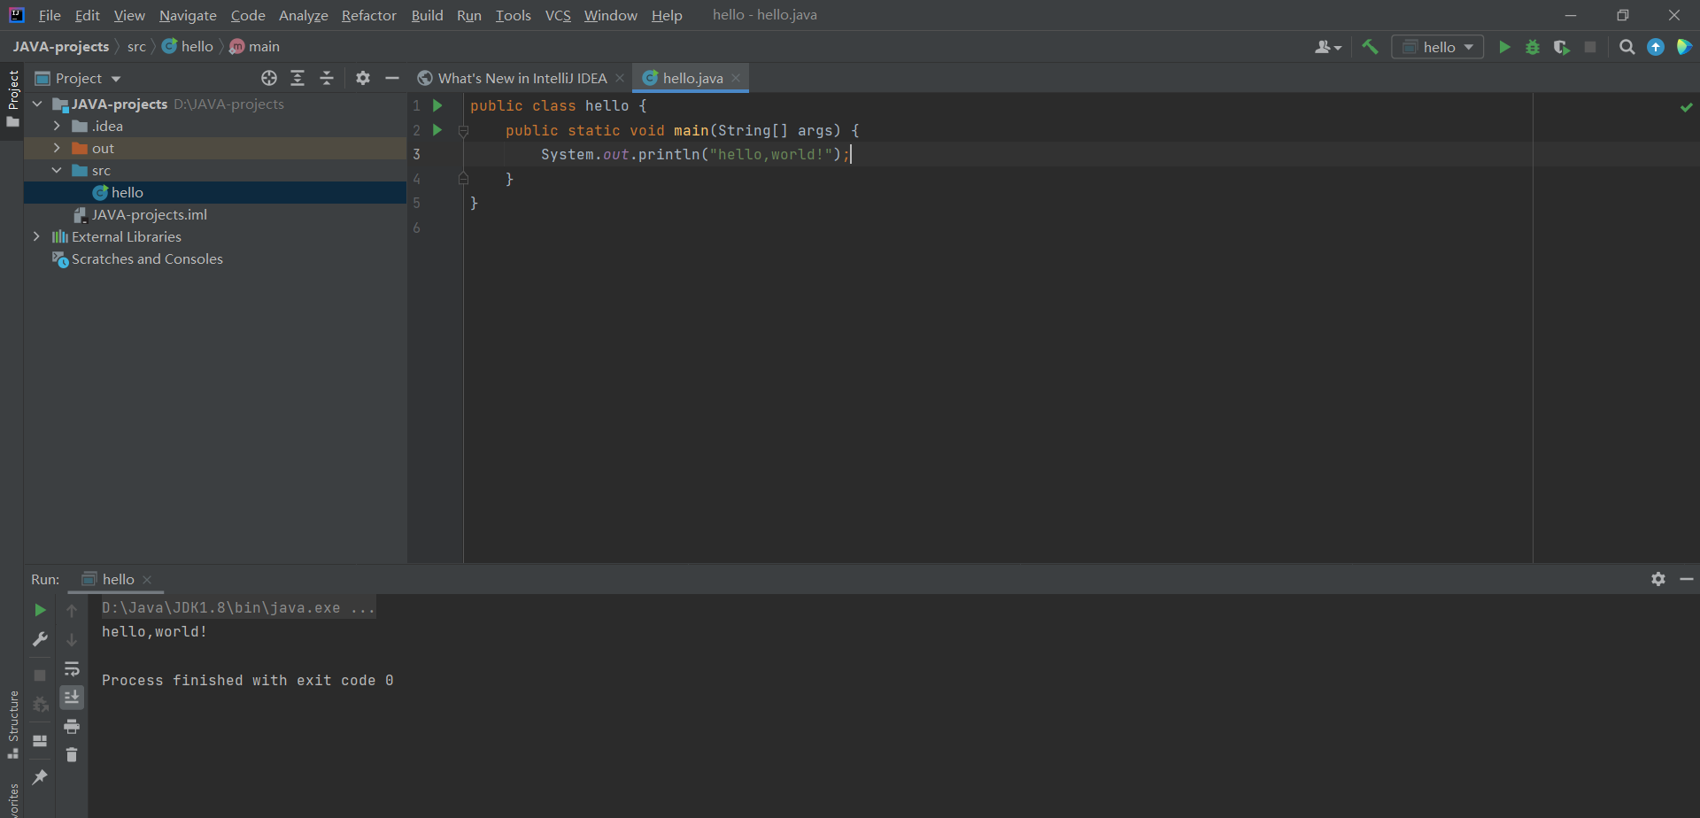
Task: Open run configuration wrench icon
Action: (40, 639)
